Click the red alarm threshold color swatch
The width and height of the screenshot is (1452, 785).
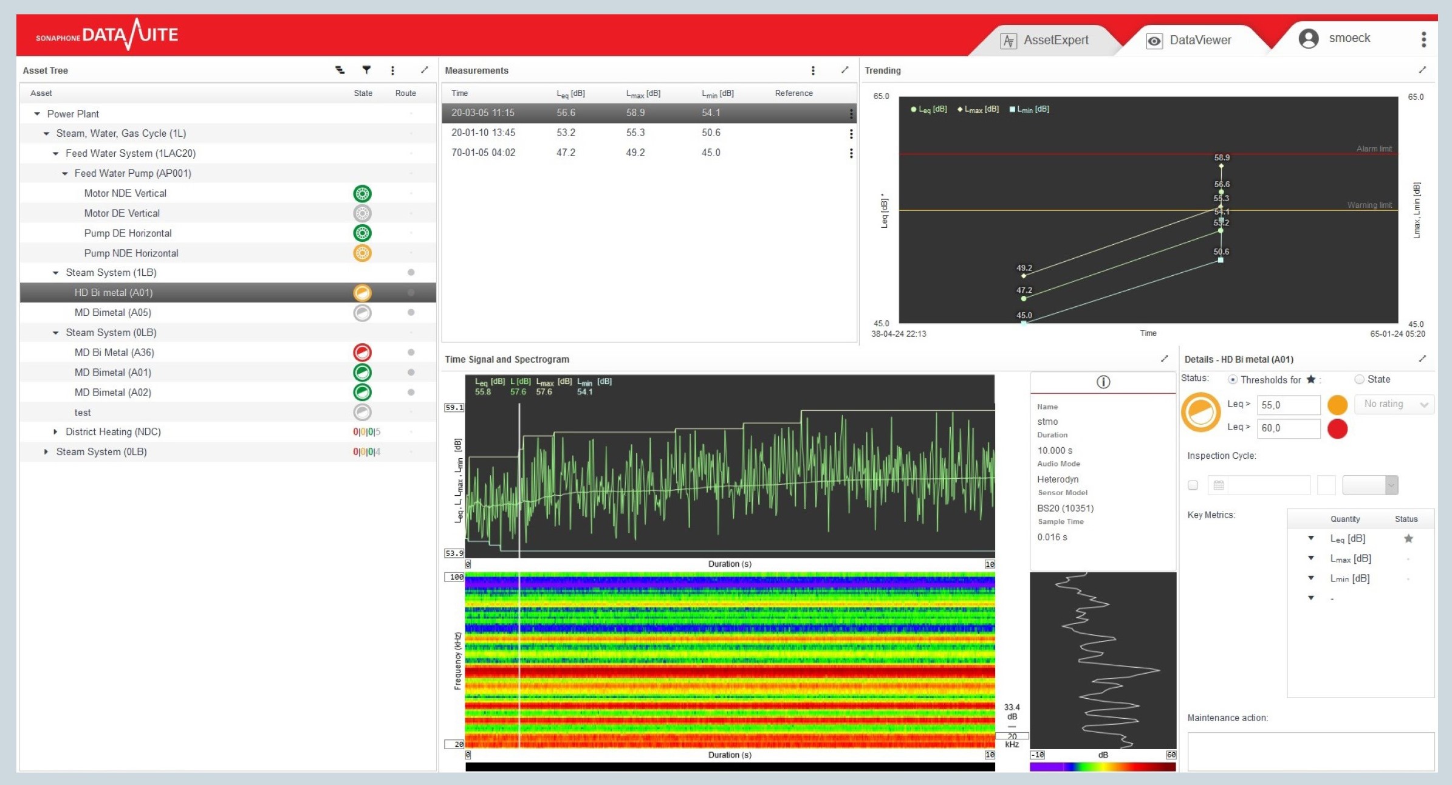1337,428
